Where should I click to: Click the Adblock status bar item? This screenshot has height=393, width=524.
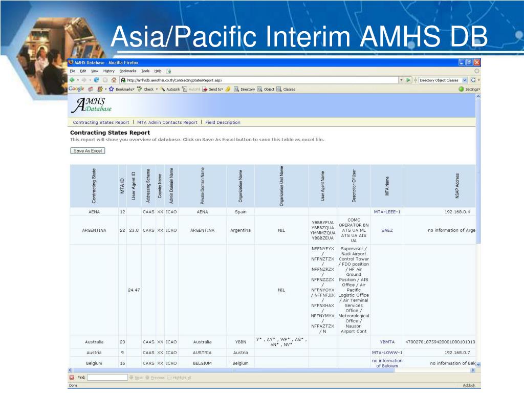point(469,385)
